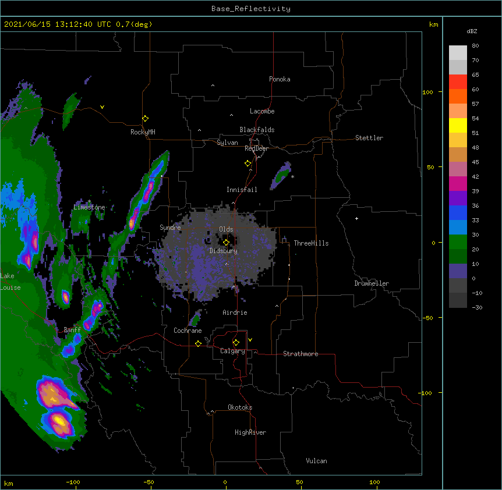Click the RockyMH town label
The height and width of the screenshot is (490, 502).
coord(143,132)
